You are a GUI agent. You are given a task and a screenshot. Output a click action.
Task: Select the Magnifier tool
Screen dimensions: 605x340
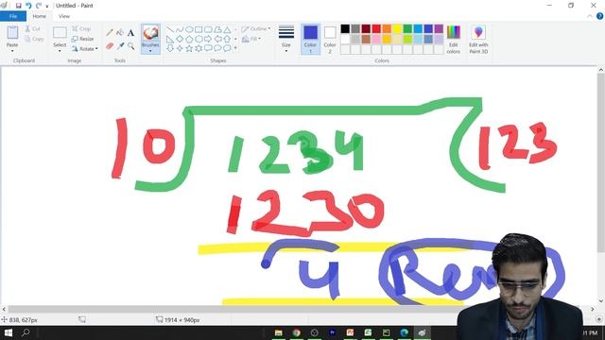click(x=130, y=46)
